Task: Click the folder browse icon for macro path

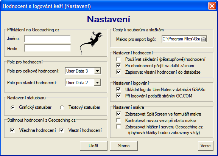Action: pos(204,39)
